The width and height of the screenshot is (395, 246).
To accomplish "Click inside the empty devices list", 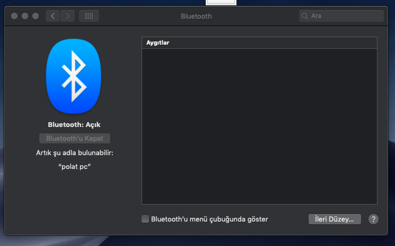I will click(259, 126).
